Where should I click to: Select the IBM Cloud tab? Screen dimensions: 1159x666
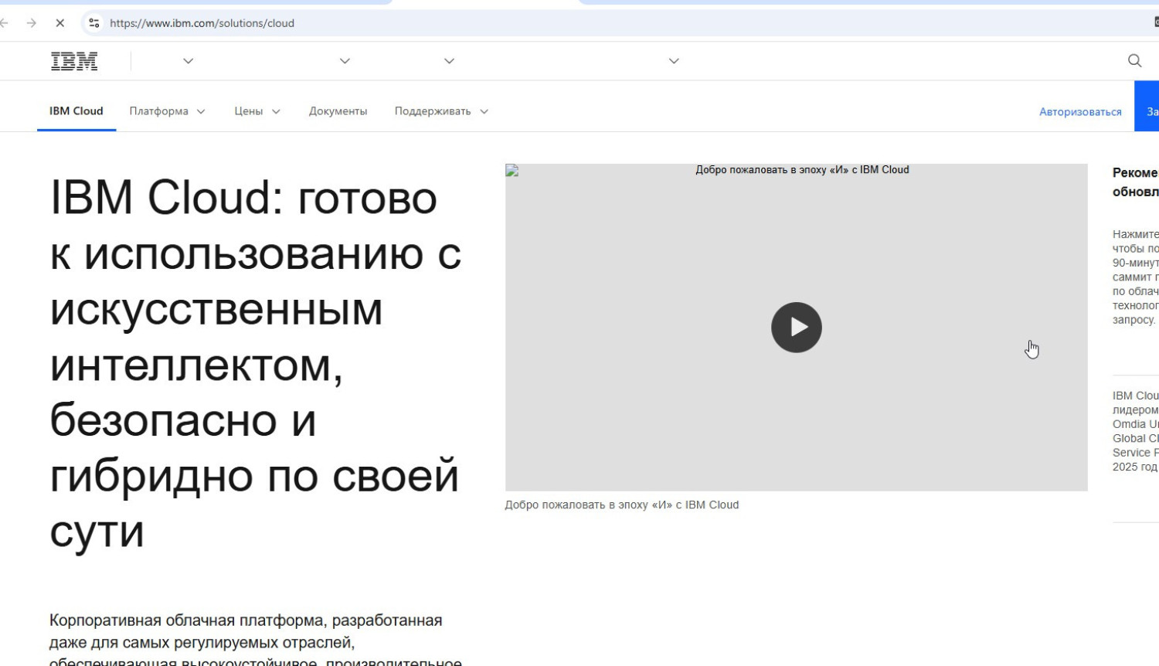(x=76, y=111)
